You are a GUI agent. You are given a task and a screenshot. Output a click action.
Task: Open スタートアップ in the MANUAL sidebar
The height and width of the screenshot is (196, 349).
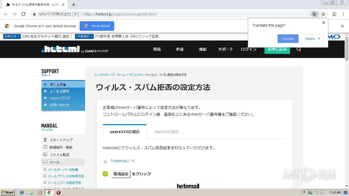point(61,140)
